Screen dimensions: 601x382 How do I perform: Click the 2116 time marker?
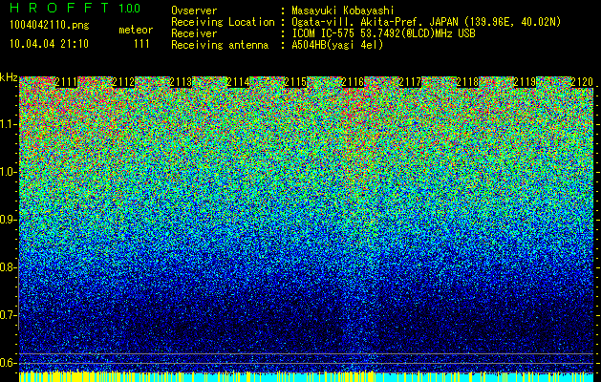coord(353,82)
